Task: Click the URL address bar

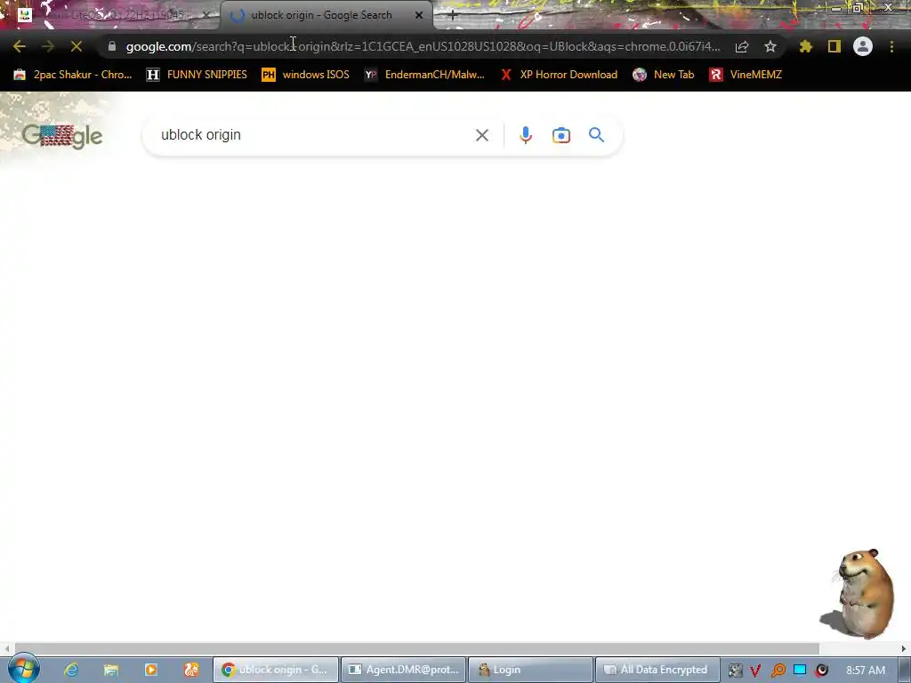Action: [423, 46]
